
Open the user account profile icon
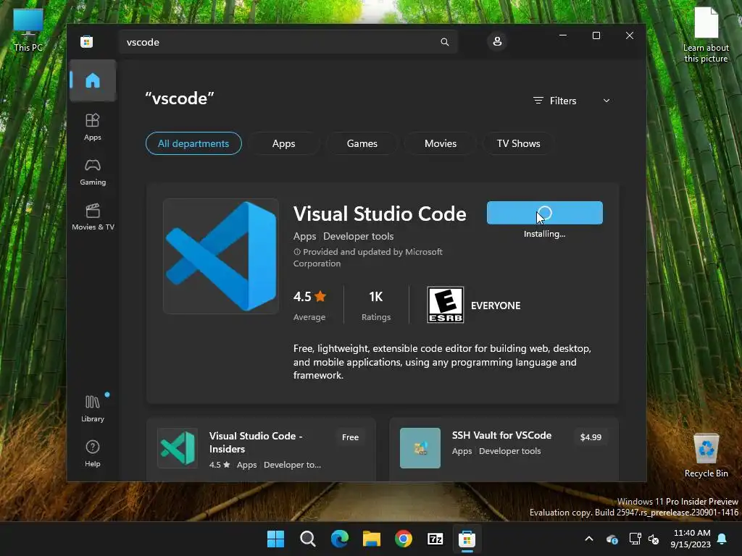[x=497, y=41]
